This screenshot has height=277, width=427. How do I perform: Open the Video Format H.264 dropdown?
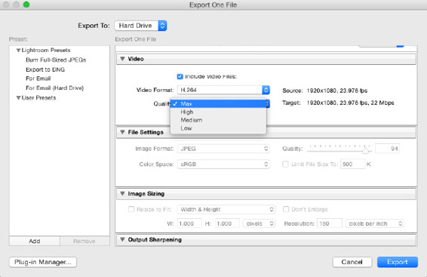[x=223, y=90]
